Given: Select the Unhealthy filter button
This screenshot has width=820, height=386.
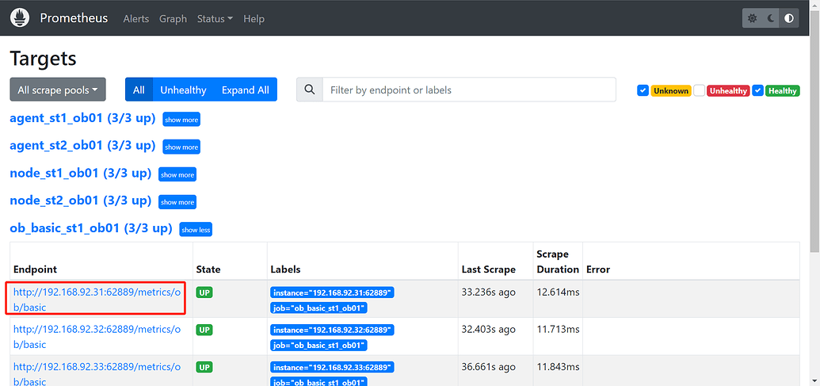Looking at the screenshot, I should (184, 90).
